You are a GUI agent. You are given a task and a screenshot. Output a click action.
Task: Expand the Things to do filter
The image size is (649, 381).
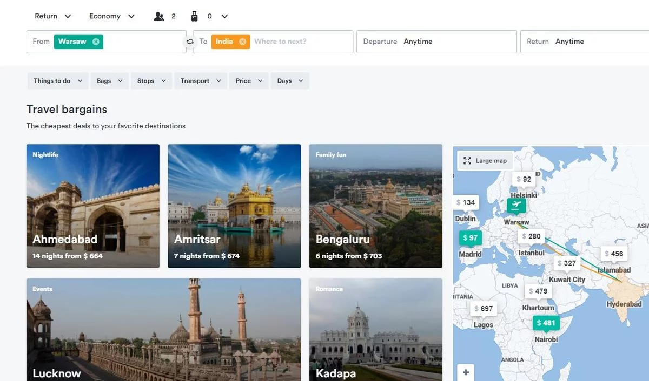click(57, 81)
